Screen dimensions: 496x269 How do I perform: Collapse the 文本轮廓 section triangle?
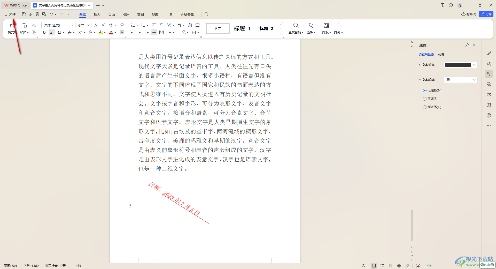pyautogui.click(x=420, y=80)
